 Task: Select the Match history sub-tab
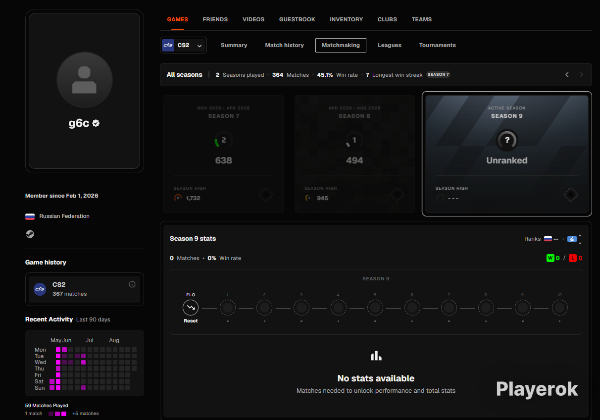coord(284,45)
